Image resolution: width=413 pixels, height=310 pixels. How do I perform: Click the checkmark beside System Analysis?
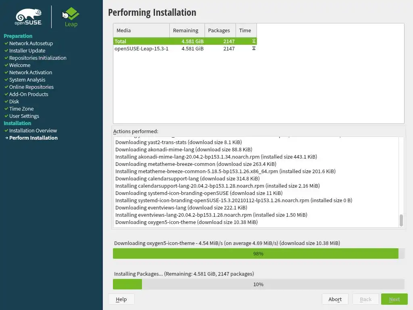pos(6,80)
